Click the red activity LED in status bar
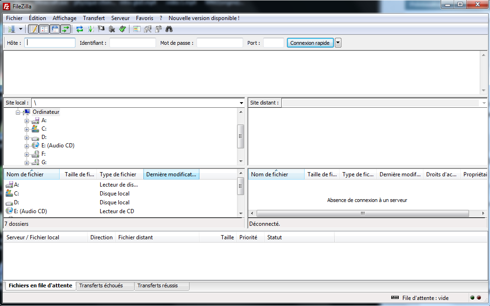Screen dimensions: 490x306 pos(478,298)
